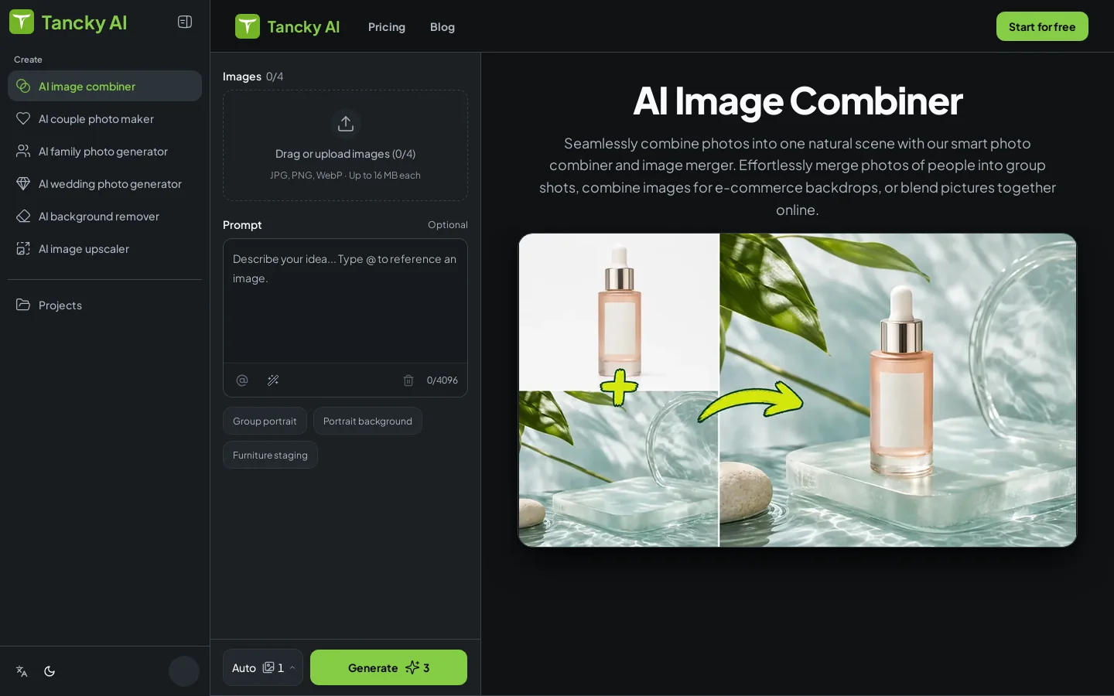The image size is (1114, 696).
Task: Click the @ reference image icon
Action: point(242,380)
